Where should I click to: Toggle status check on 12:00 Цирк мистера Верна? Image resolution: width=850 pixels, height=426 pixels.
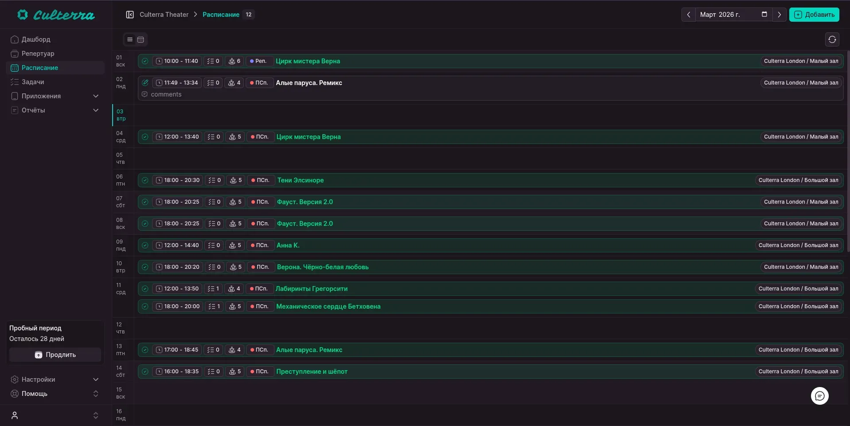[x=145, y=137]
